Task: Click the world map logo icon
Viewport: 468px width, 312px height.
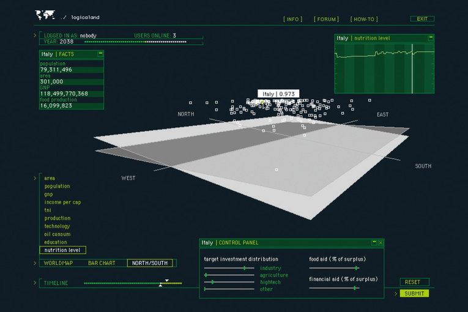Action: pyautogui.click(x=45, y=15)
